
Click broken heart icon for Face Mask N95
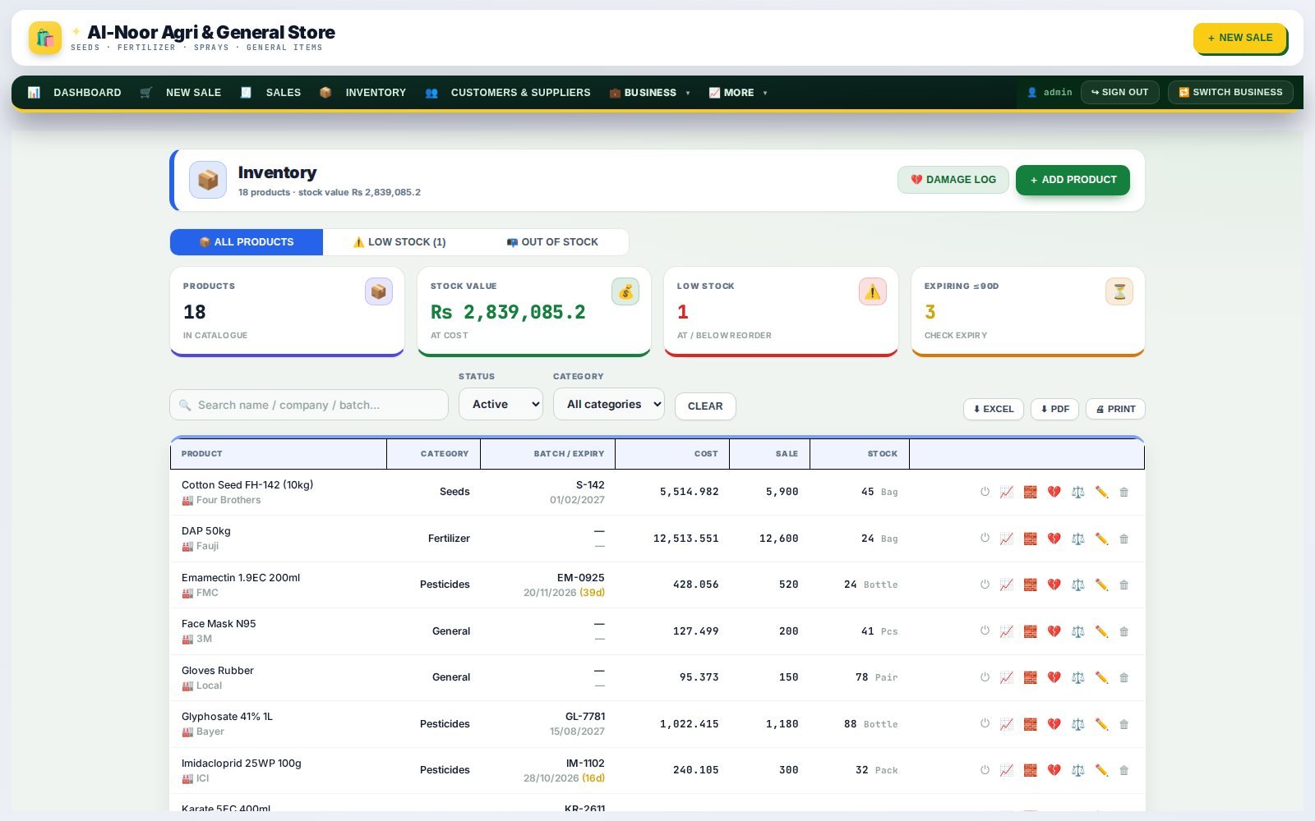(1054, 631)
